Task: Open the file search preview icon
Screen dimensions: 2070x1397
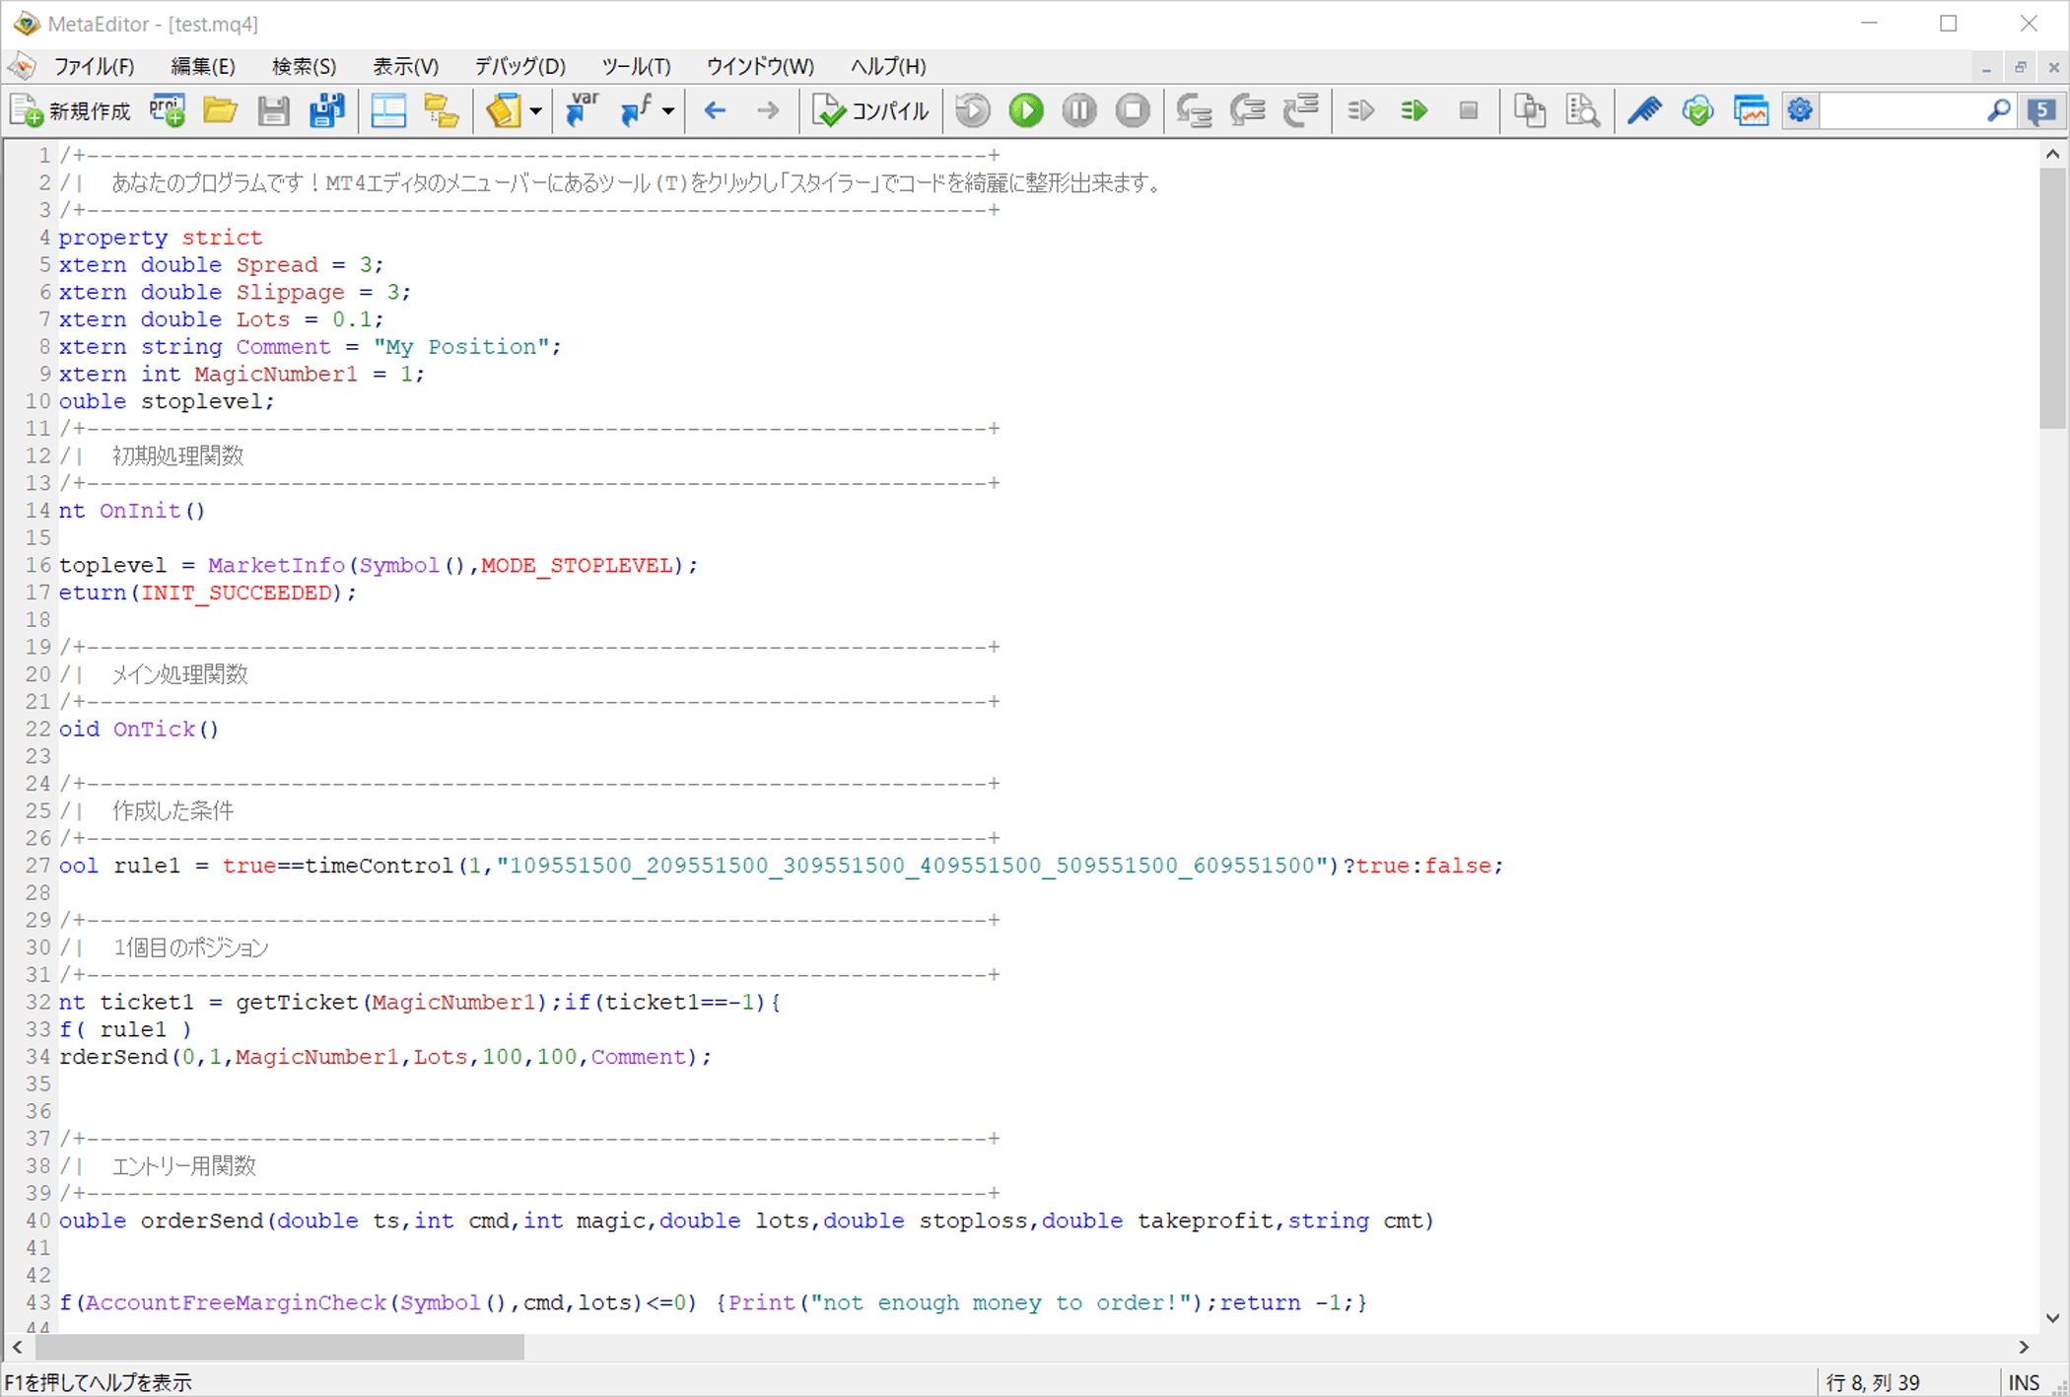Action: [x=1583, y=110]
